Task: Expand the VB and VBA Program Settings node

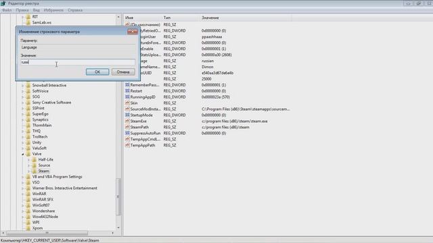Action: [x=22, y=177]
